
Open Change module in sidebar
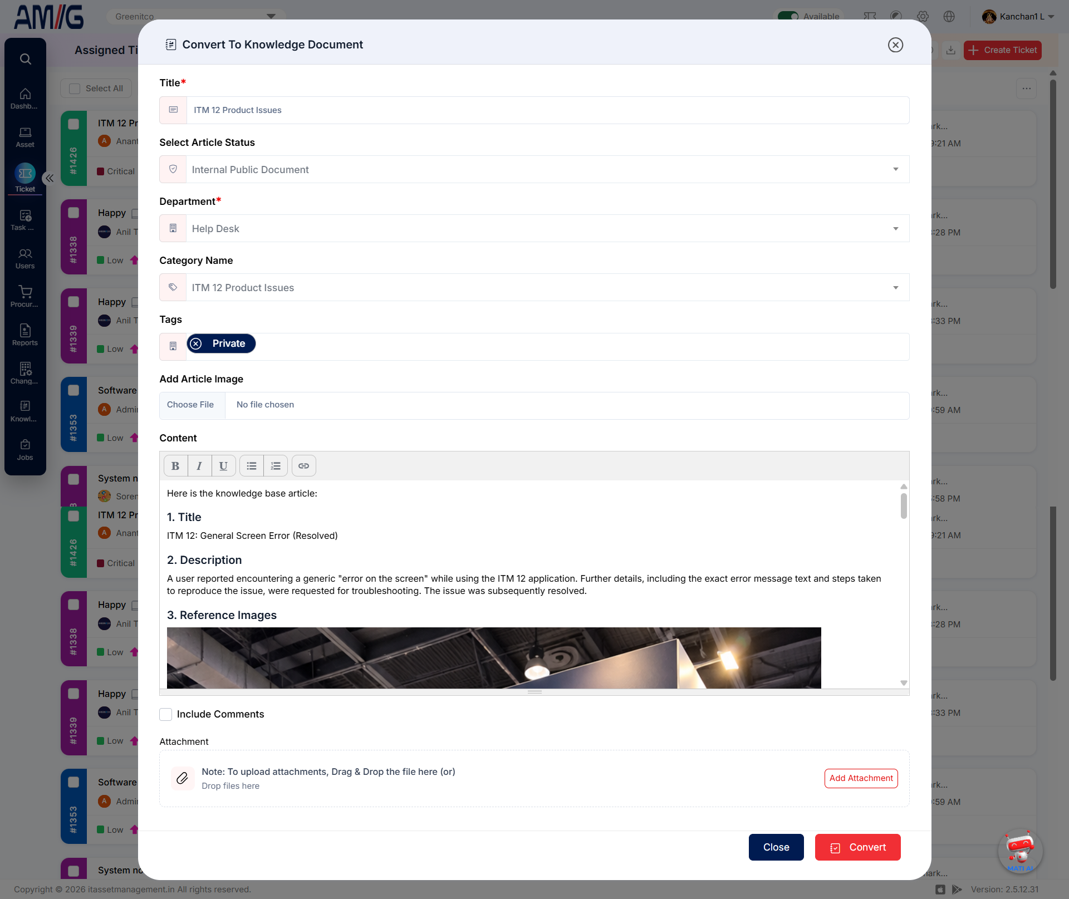25,374
